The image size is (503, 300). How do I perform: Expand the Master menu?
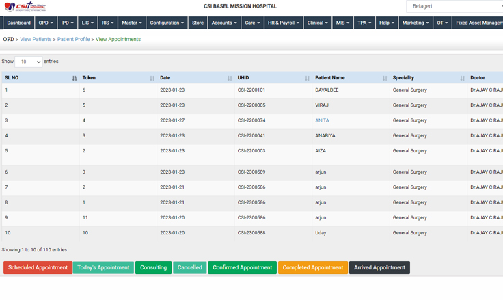[132, 23]
